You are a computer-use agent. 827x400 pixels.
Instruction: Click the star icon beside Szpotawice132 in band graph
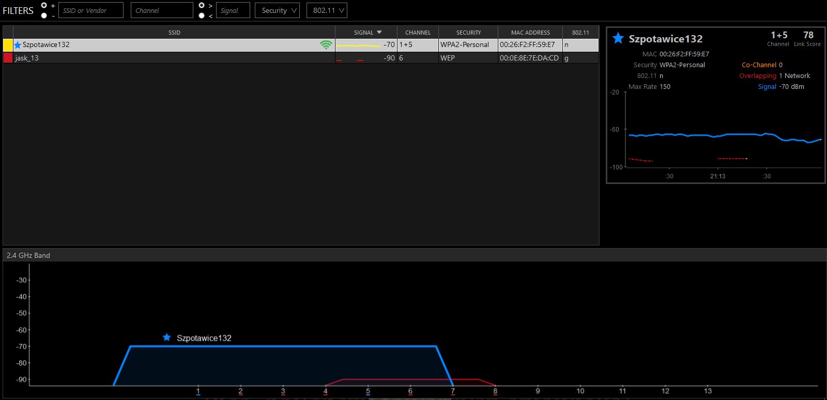coord(166,337)
